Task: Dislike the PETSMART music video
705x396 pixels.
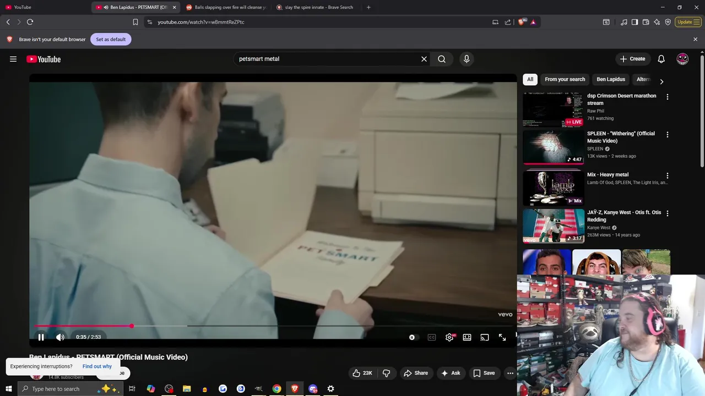Action: point(387,373)
